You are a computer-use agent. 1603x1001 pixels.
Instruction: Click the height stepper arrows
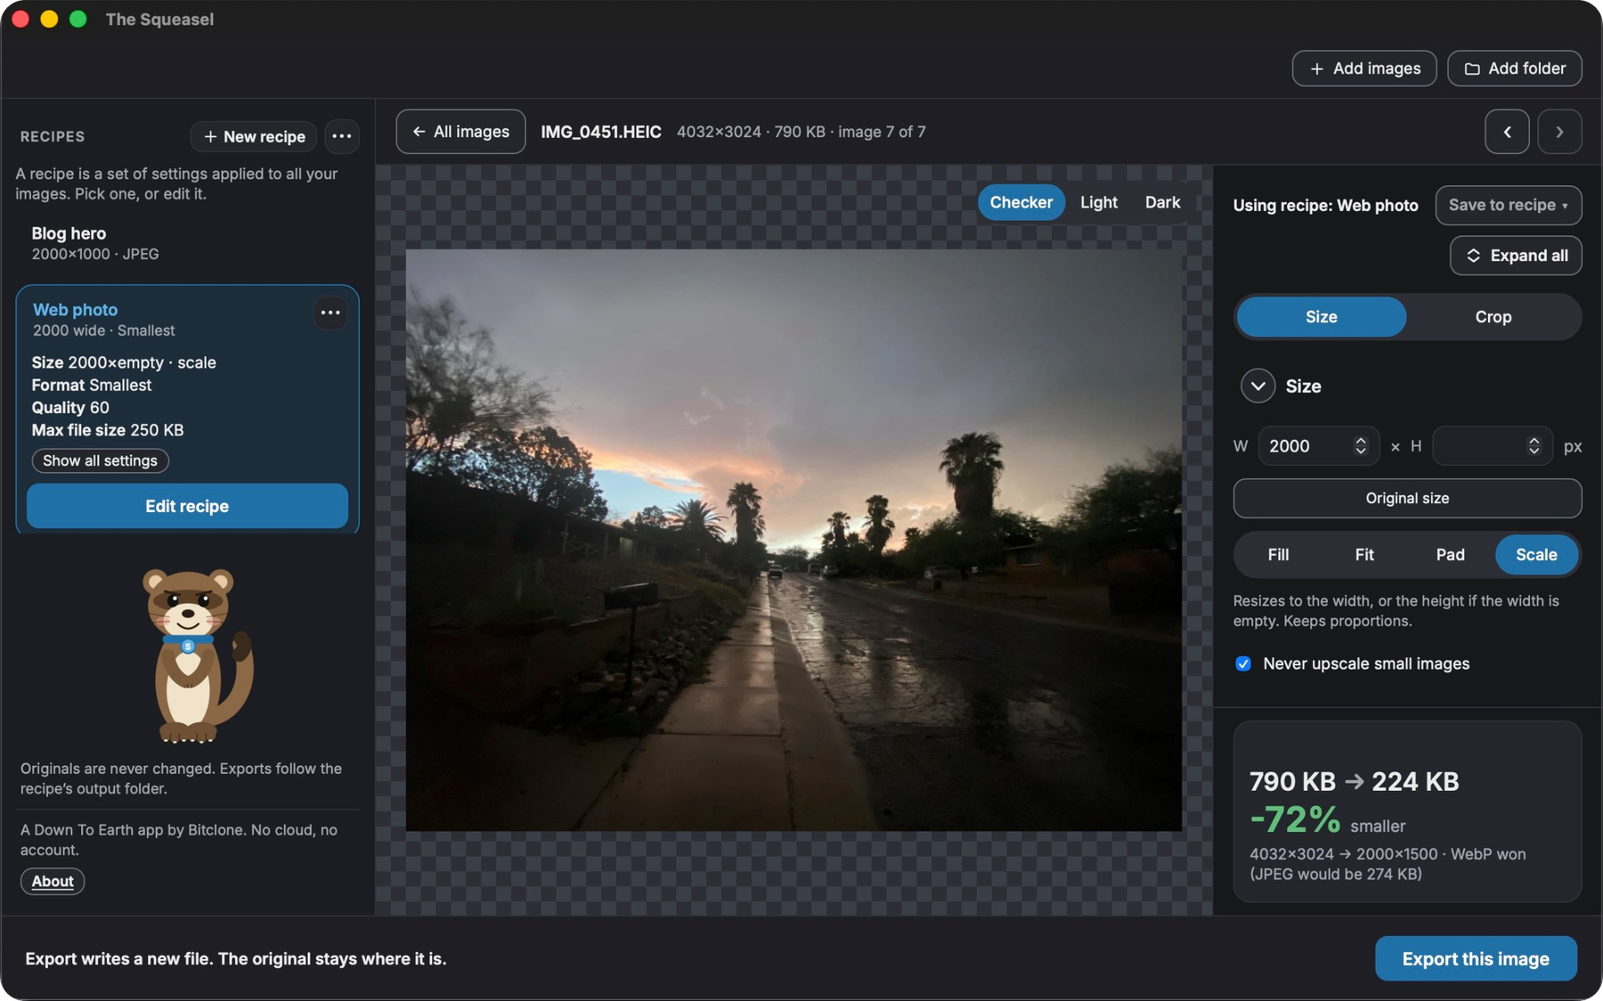1534,446
